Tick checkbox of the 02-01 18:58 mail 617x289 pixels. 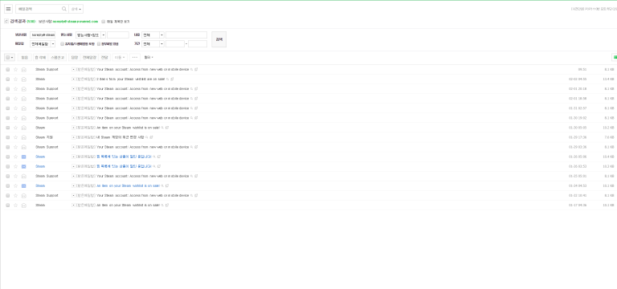pyautogui.click(x=7, y=98)
